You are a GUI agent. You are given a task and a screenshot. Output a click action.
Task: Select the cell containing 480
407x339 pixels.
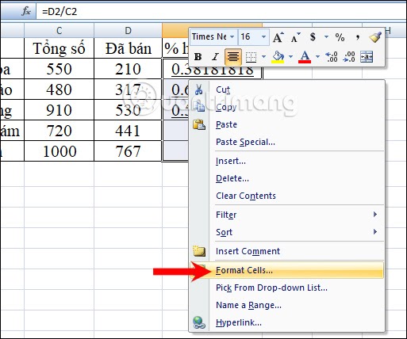(59, 90)
